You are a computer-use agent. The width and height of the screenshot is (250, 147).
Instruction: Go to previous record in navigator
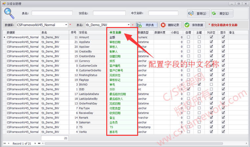(x=8, y=144)
